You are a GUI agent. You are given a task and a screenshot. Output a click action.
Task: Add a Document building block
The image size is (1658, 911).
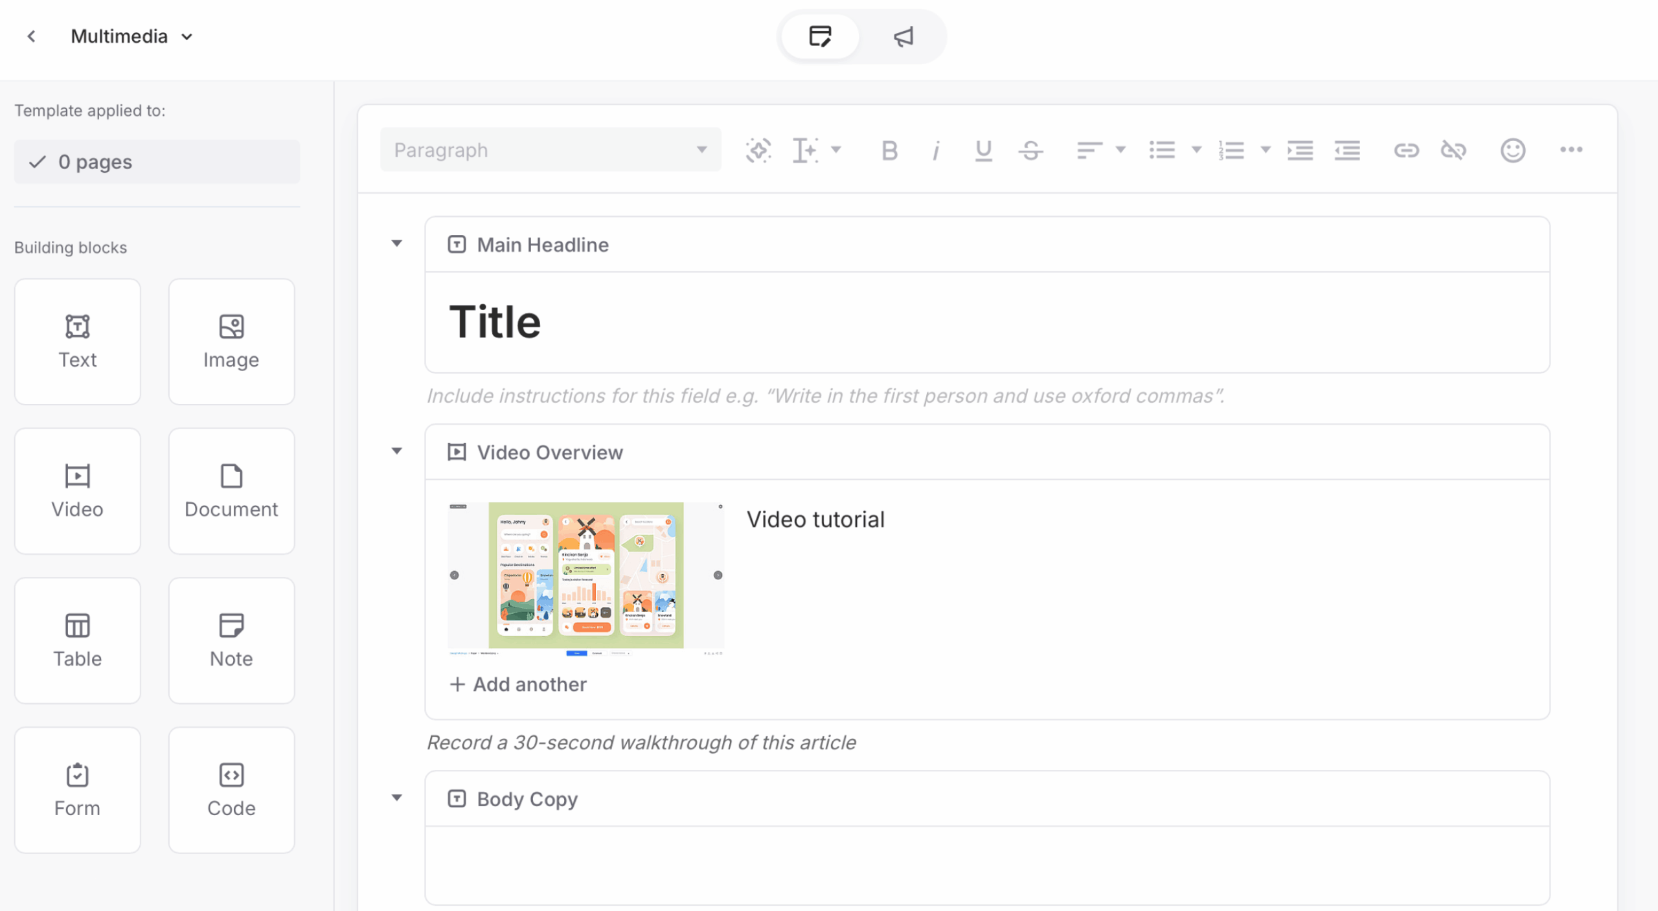click(x=231, y=491)
